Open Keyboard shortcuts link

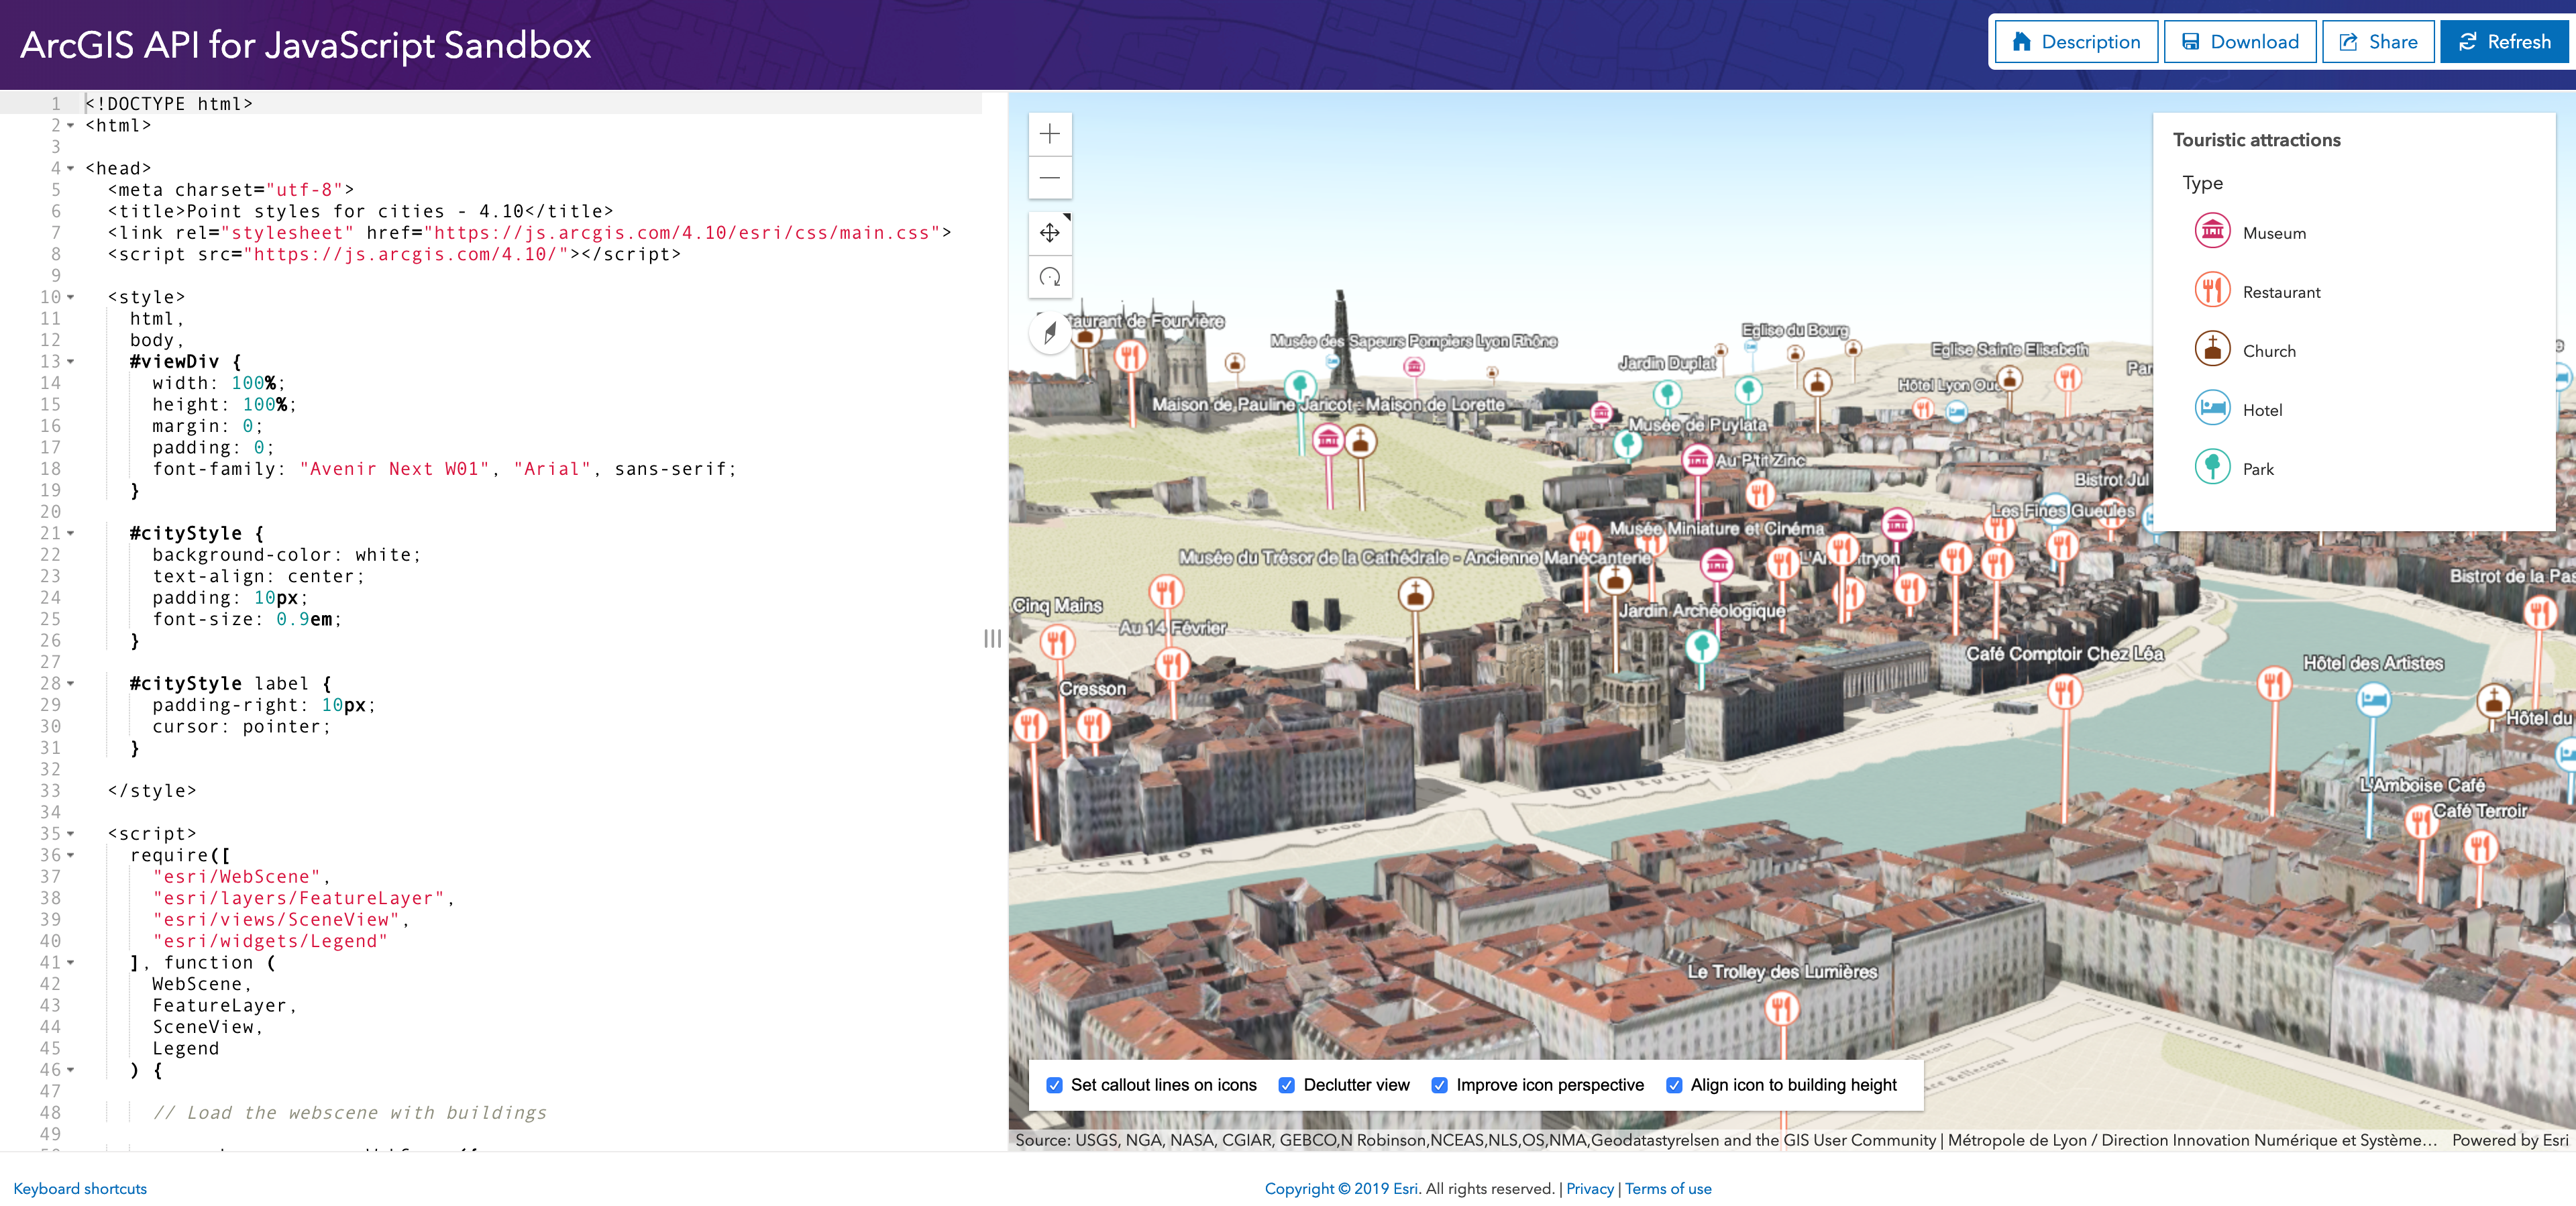click(80, 1189)
